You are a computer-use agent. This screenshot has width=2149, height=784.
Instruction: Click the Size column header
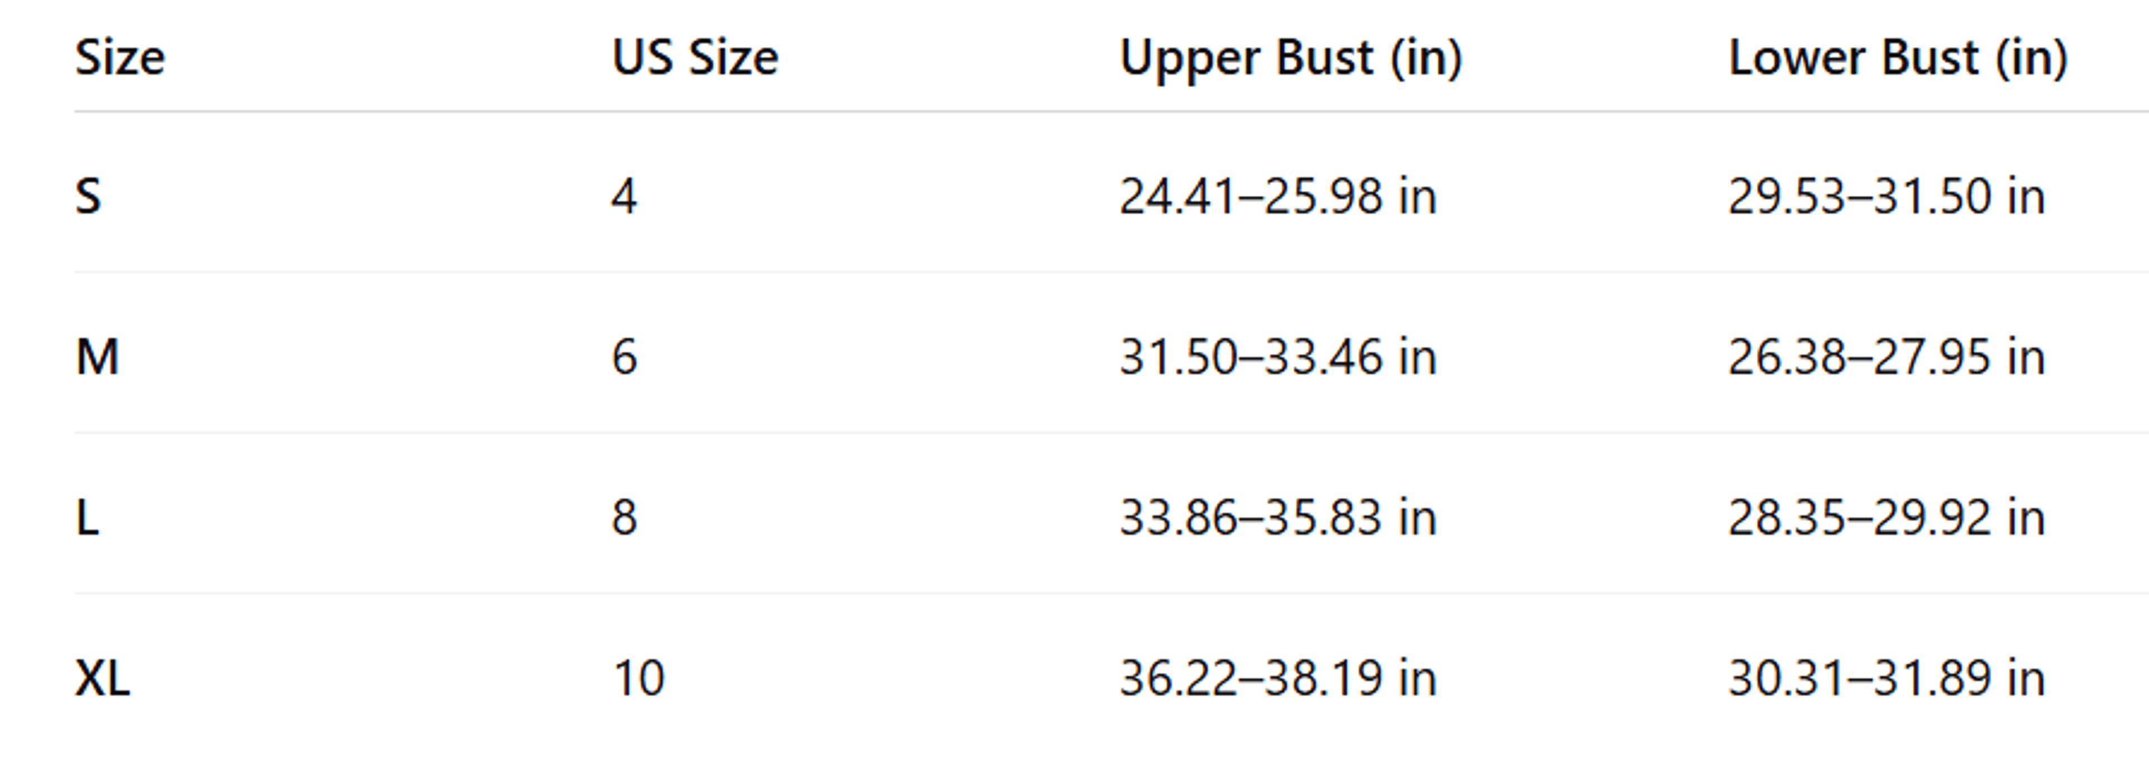point(120,58)
